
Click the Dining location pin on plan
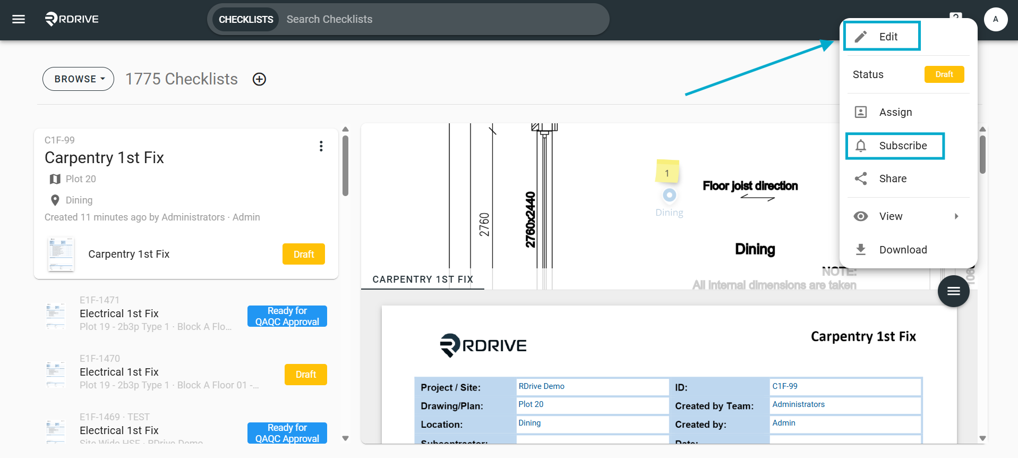coord(670,196)
